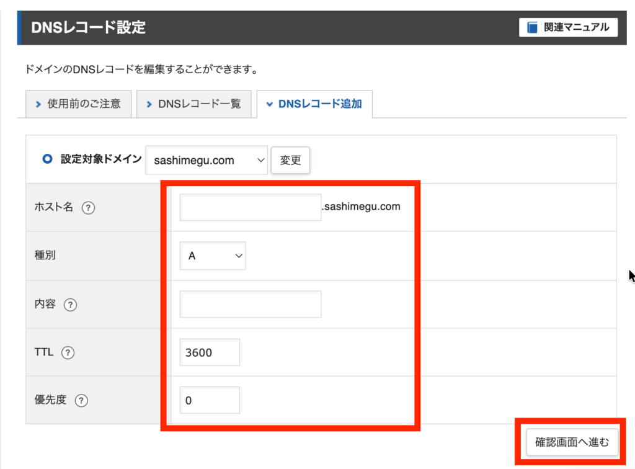This screenshot has height=469, width=635.
Task: Click the 優先度 field showing 0
Action: coord(210,401)
